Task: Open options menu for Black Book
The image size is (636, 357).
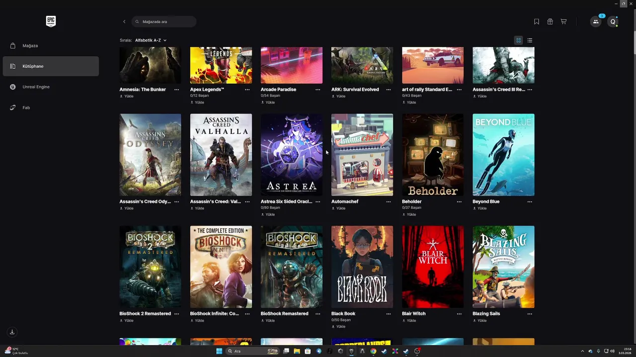Action: coord(388,314)
